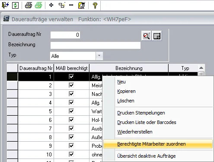
Task: Click the table scrollbar thumb
Action: 201,74
